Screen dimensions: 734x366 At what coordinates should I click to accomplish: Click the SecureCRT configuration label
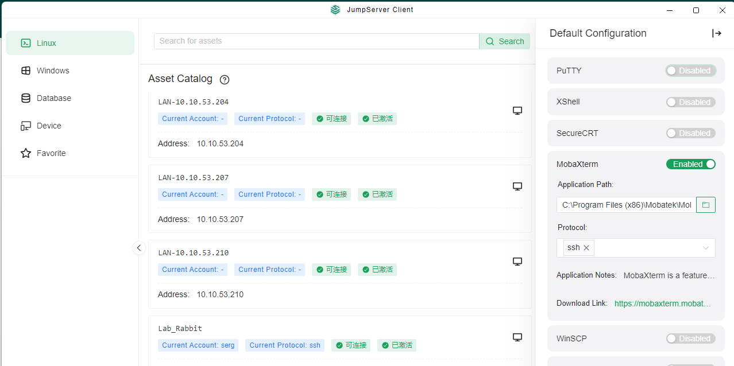(x=577, y=133)
